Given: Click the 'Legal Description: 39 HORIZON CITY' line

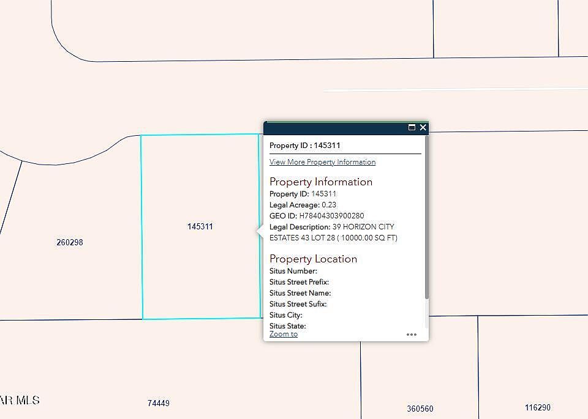Looking at the screenshot, I should (x=332, y=227).
